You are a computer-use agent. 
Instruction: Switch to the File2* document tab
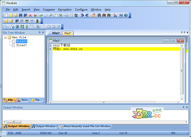coord(68,33)
